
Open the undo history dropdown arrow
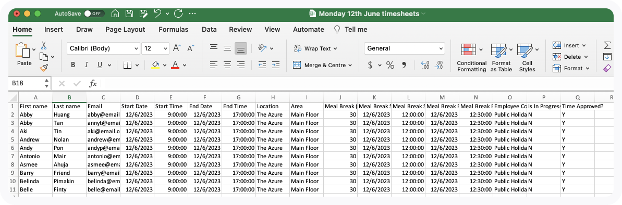167,14
